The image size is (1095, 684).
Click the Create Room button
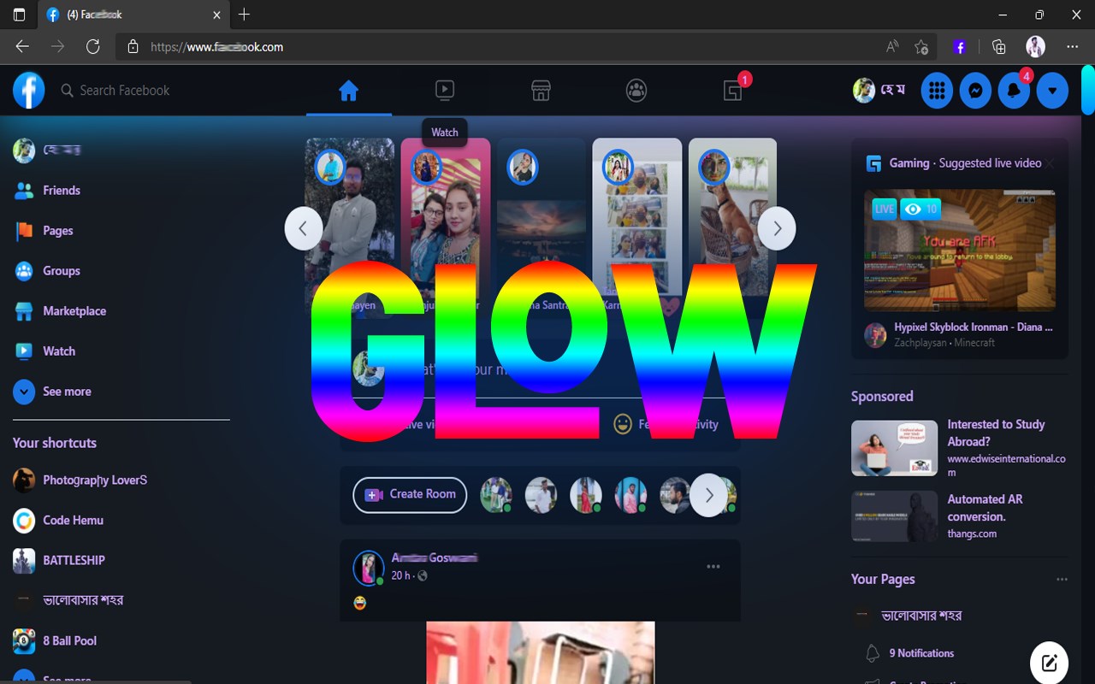pyautogui.click(x=410, y=495)
